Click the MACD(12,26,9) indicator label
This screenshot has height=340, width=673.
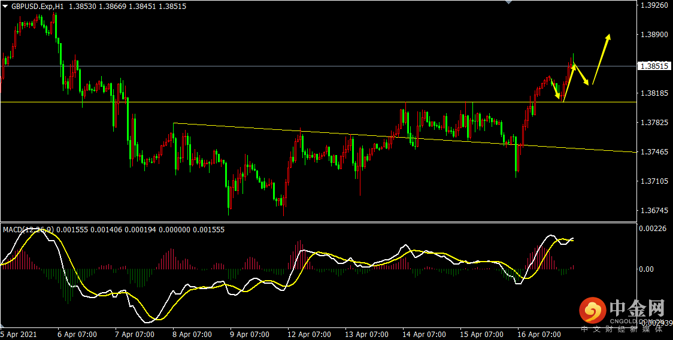(x=29, y=230)
